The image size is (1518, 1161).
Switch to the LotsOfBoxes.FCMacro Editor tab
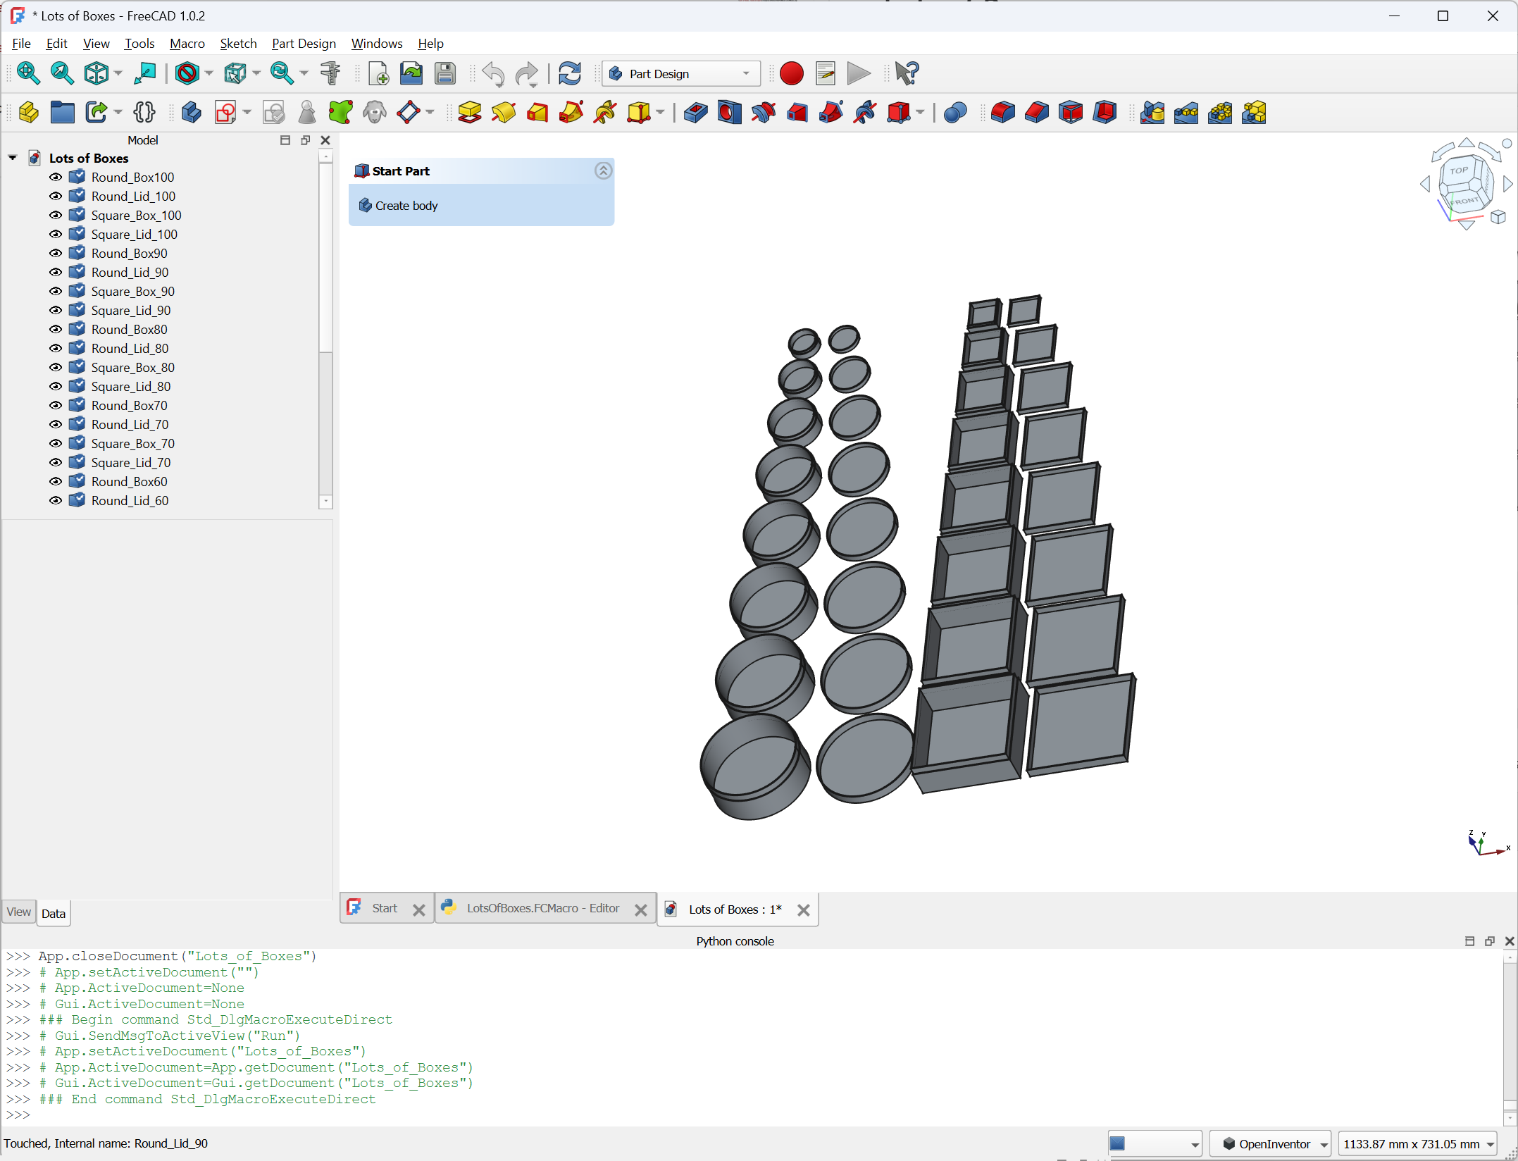pyautogui.click(x=542, y=909)
